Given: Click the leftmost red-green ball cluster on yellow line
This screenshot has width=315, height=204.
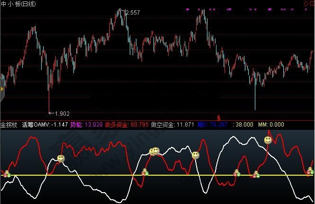Looking at the screenshot, I should click(7, 174).
